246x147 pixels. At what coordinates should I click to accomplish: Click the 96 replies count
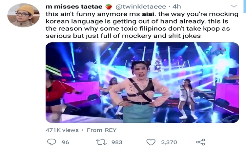(65, 142)
